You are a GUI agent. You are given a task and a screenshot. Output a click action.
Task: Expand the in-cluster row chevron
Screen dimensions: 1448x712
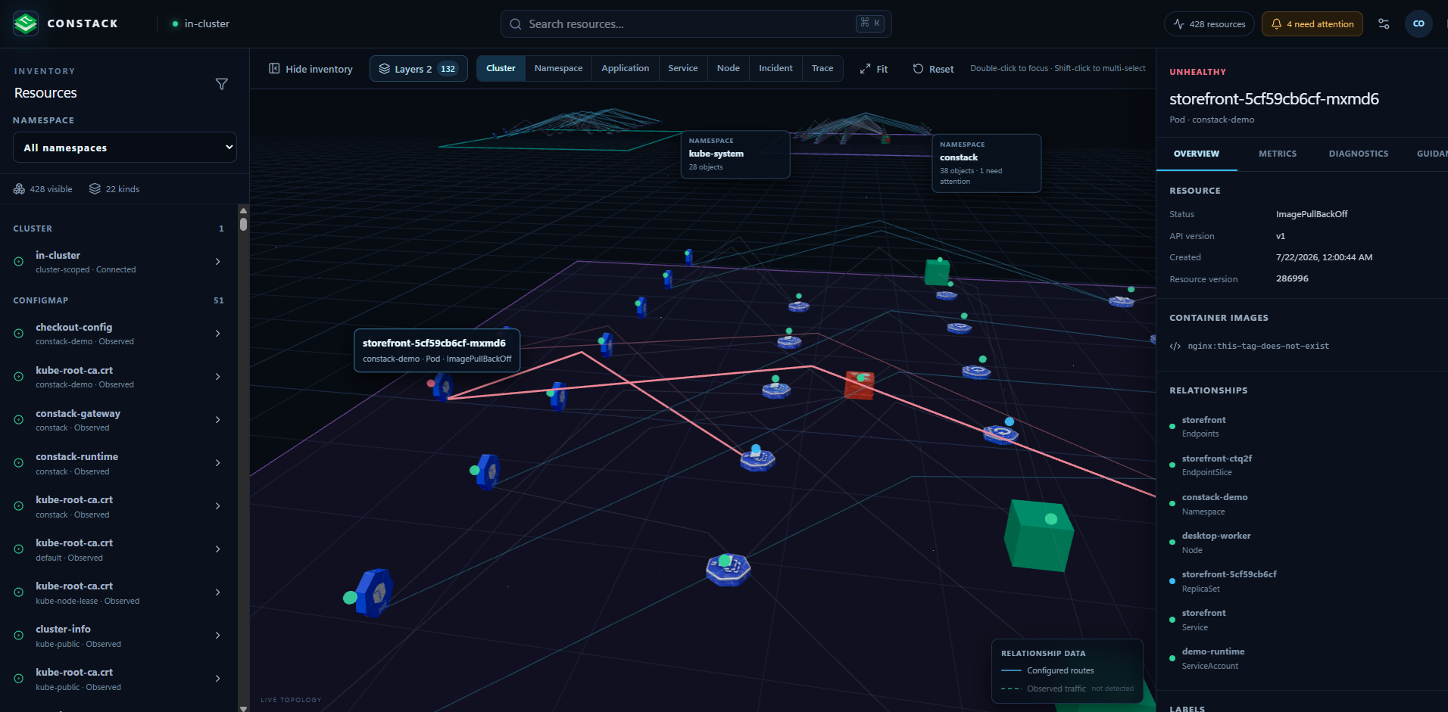tap(218, 262)
